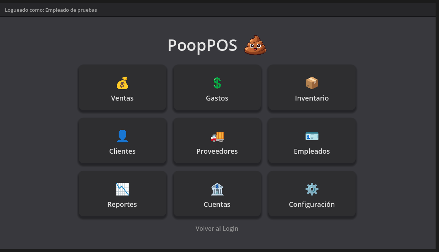Select the gear icon for Configuración

click(312, 189)
